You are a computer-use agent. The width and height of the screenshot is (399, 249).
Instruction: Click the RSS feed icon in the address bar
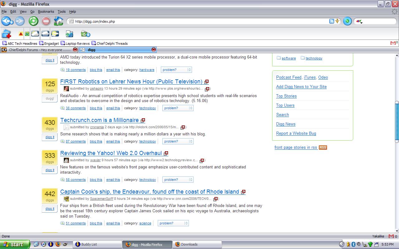click(332, 21)
